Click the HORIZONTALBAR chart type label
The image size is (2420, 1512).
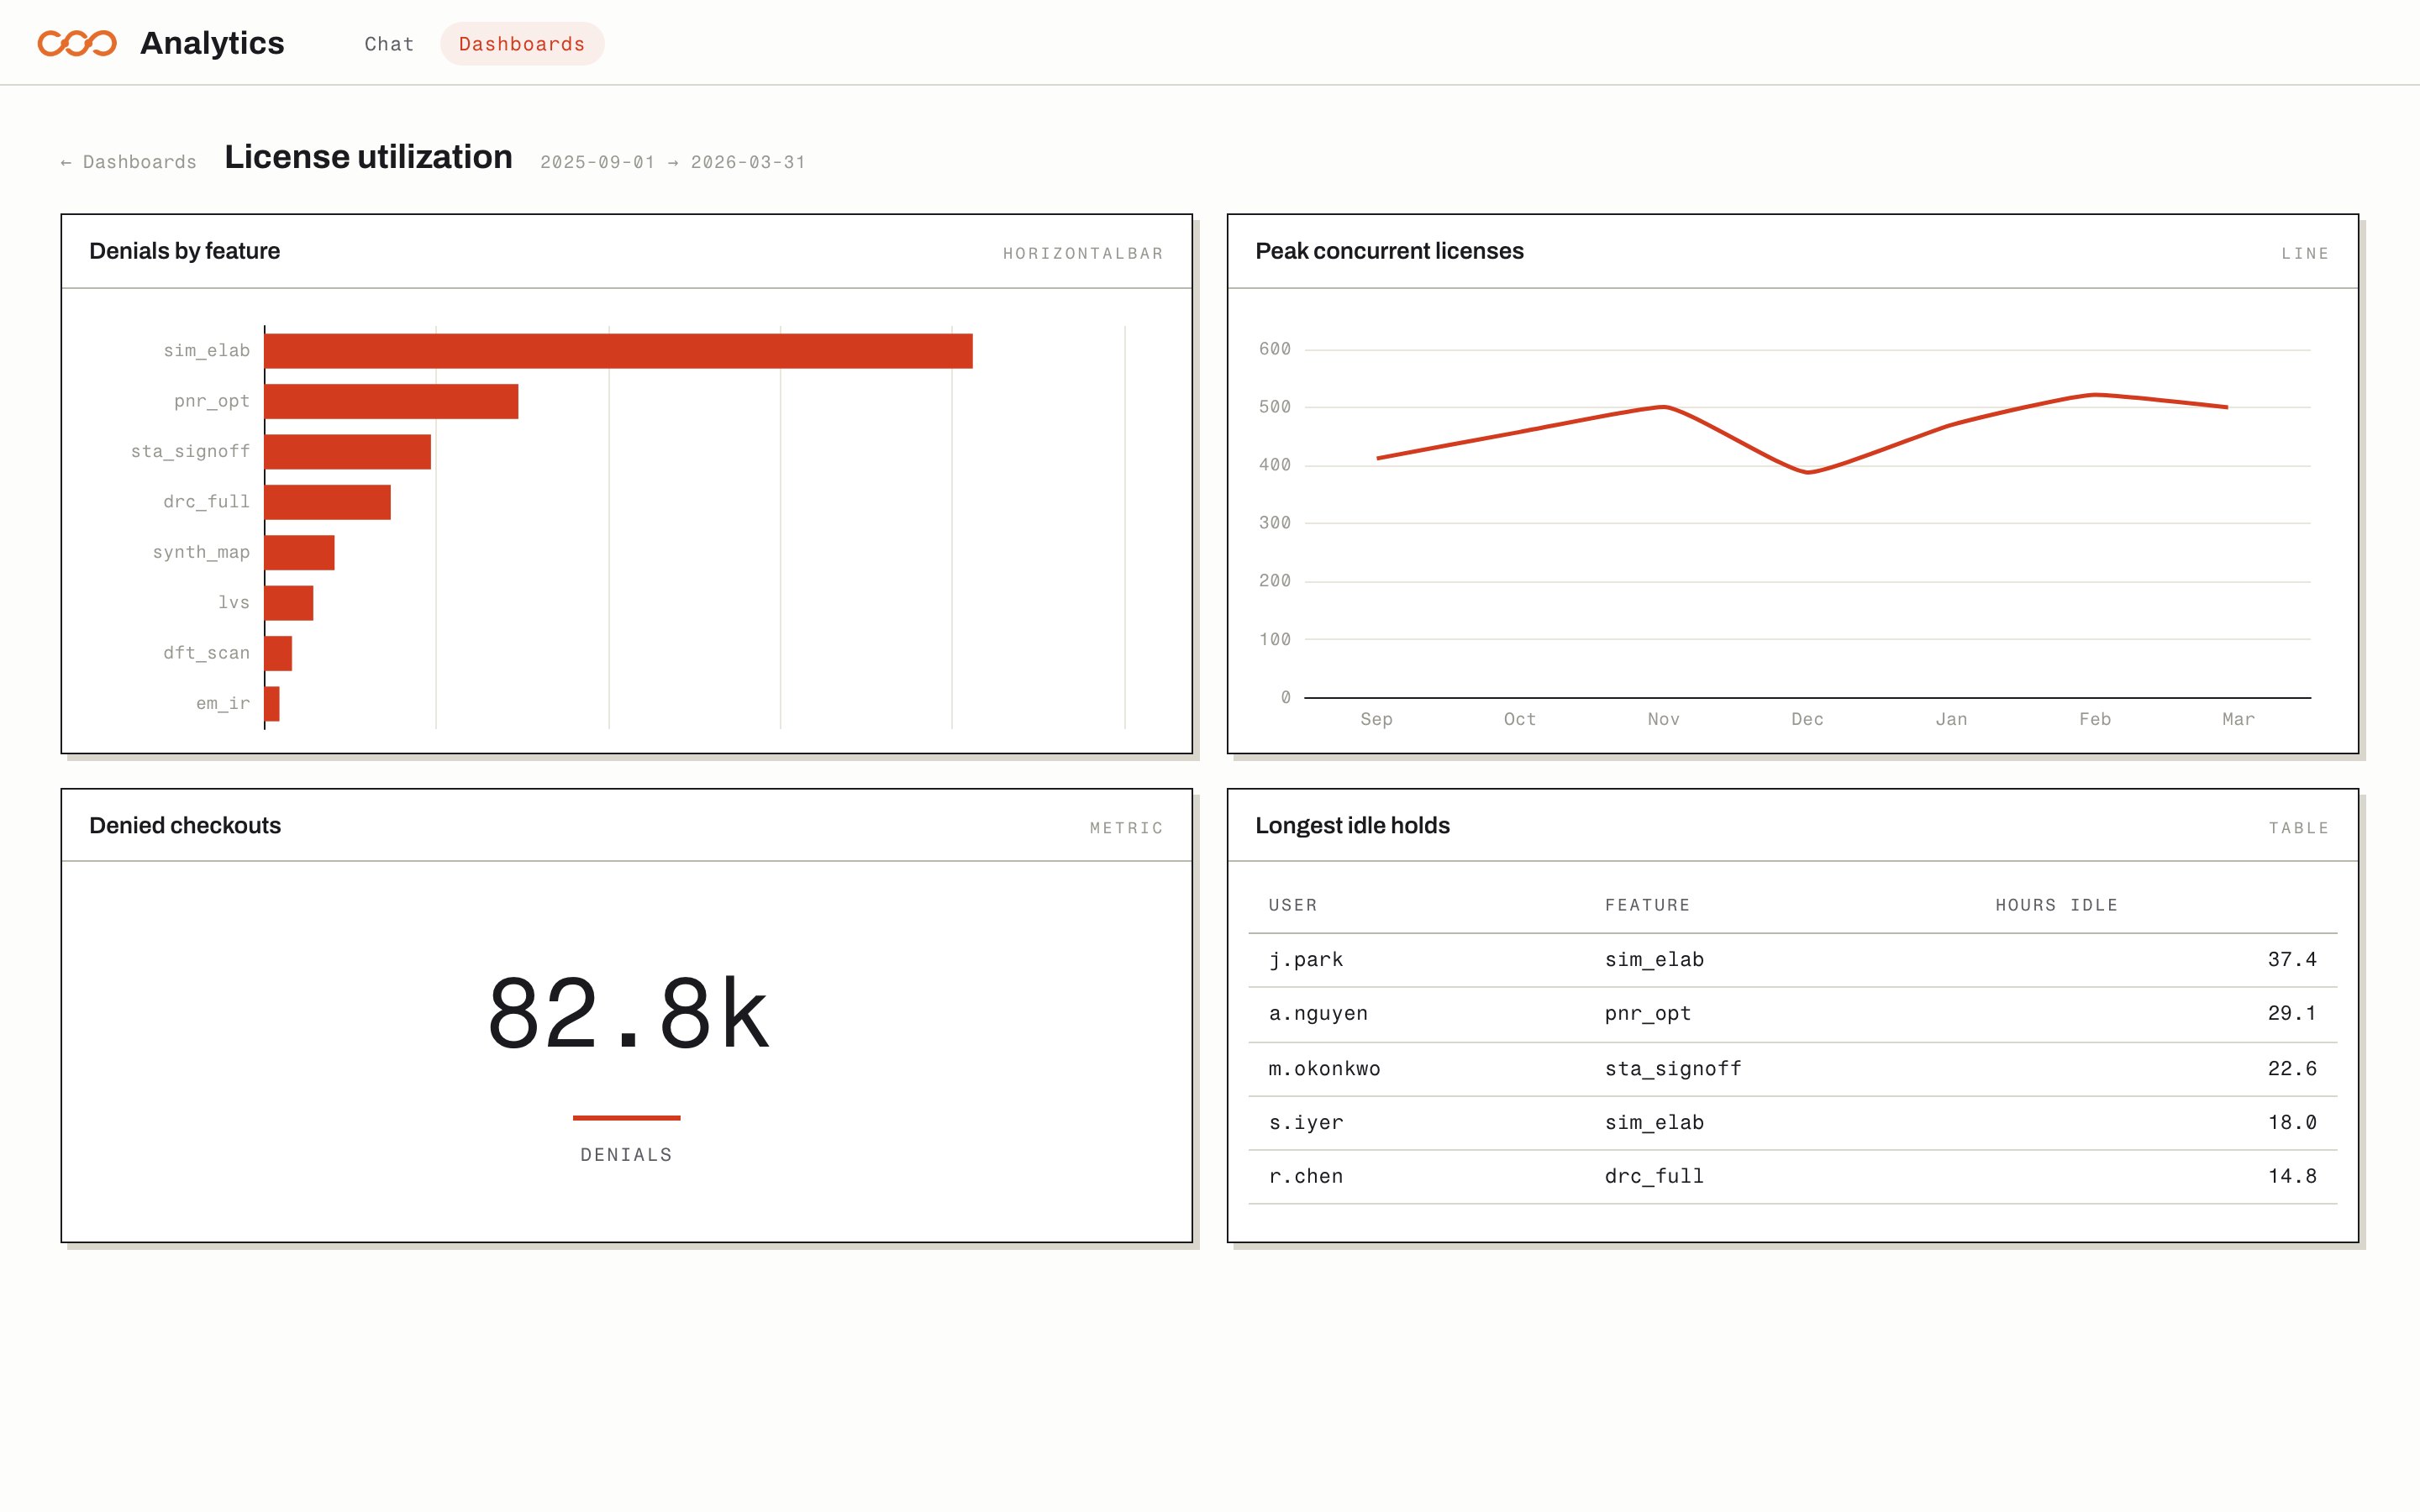[1083, 254]
